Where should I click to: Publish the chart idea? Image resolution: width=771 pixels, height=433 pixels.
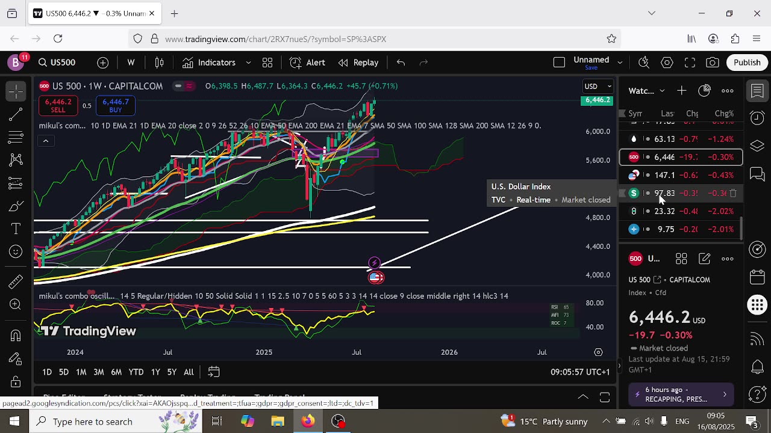point(747,63)
